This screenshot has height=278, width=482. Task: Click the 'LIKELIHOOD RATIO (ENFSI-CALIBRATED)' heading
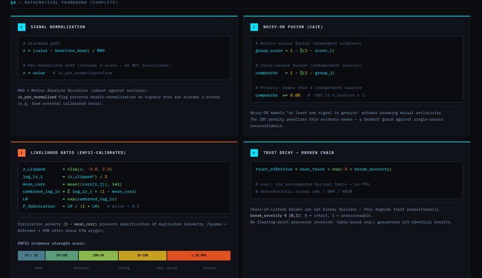click(78, 152)
